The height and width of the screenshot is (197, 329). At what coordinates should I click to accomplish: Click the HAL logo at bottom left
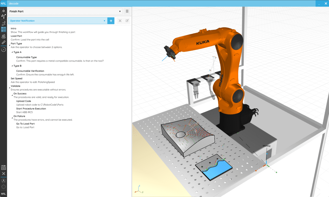point(4,194)
